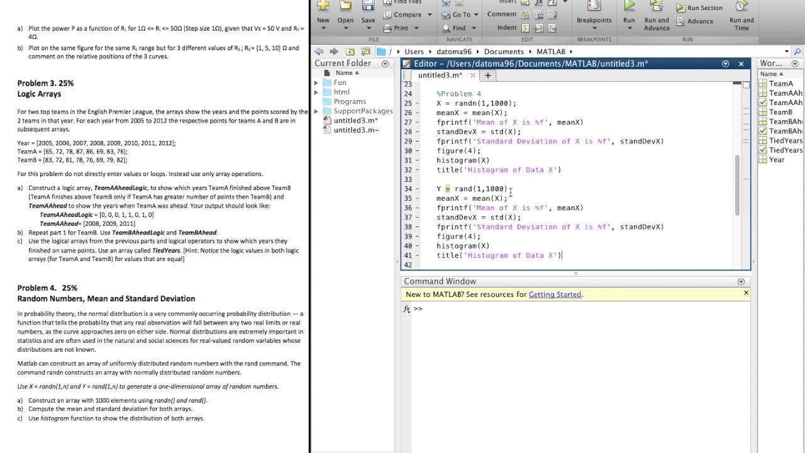
Task: Click the Find magnifier icon
Action: 446,28
